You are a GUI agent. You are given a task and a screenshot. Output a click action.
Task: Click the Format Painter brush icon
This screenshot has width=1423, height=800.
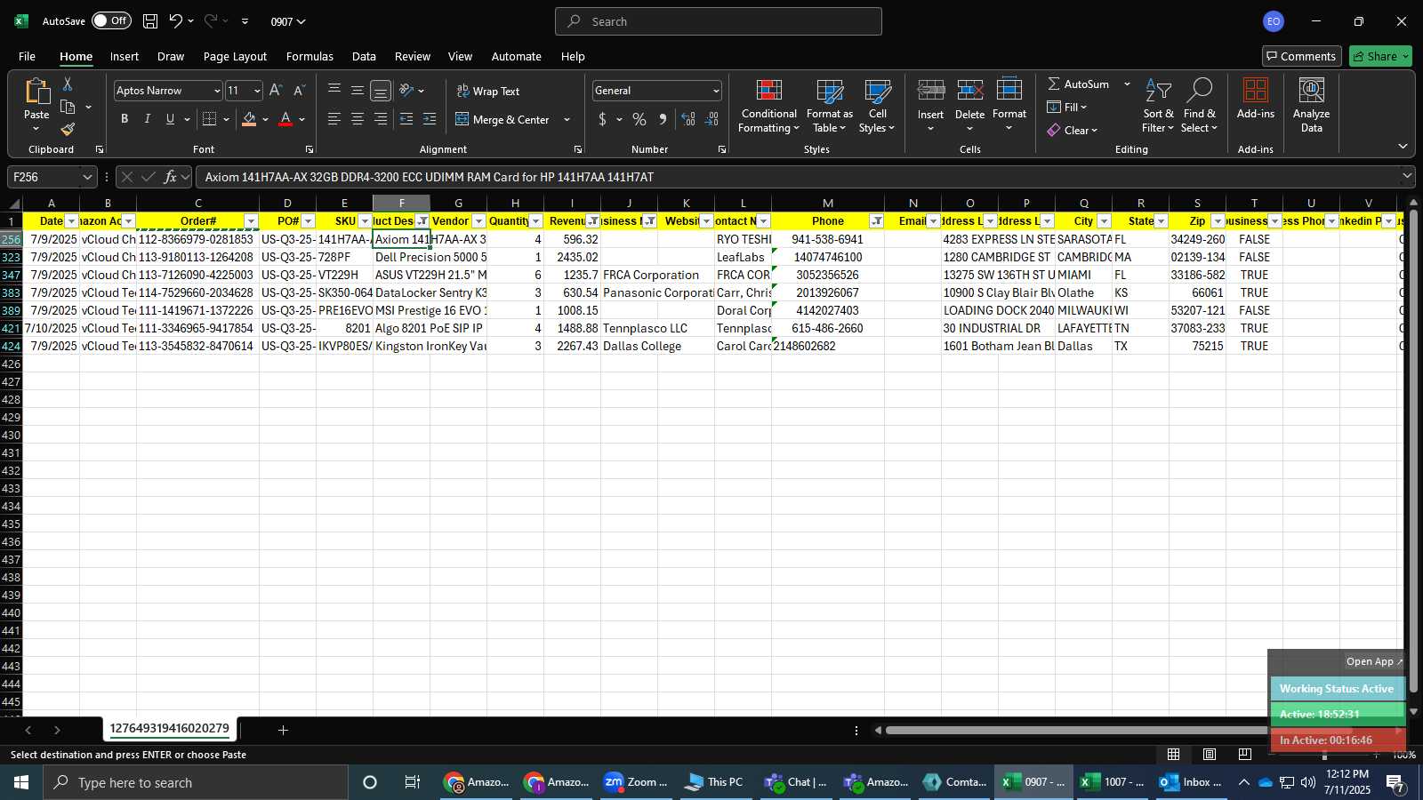tap(68, 129)
